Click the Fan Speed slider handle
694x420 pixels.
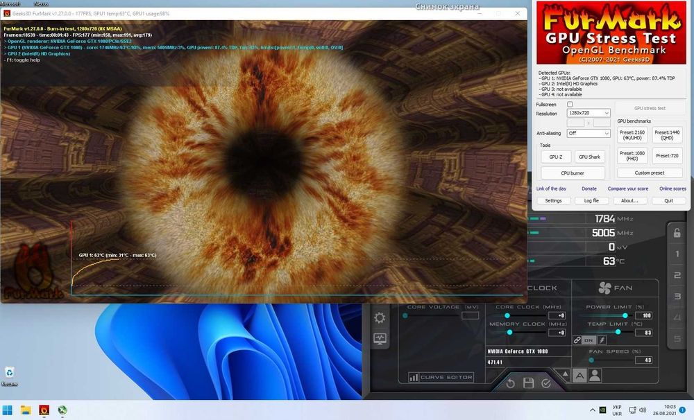click(591, 360)
